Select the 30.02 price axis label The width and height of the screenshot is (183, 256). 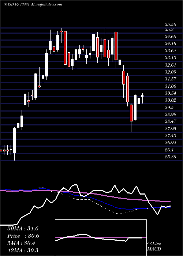170,100
